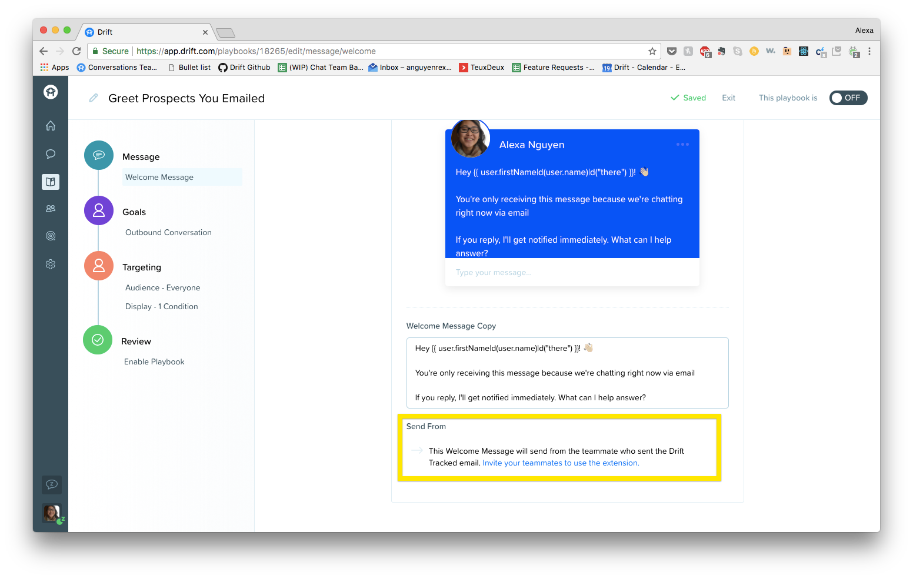Click the Message step circle icon
Viewport: 913px width, 579px height.
pos(99,155)
